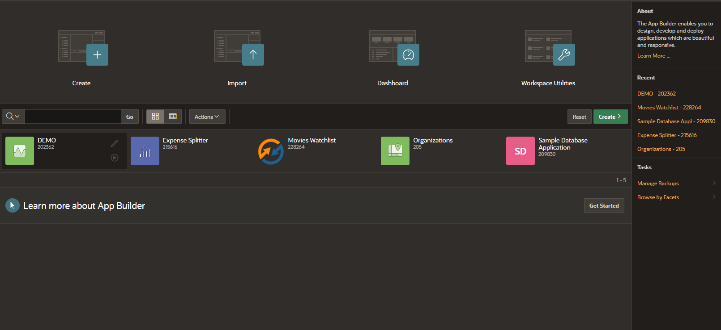Open the Sample Database Application SD icon
Image resolution: width=721 pixels, height=330 pixels.
(x=520, y=151)
